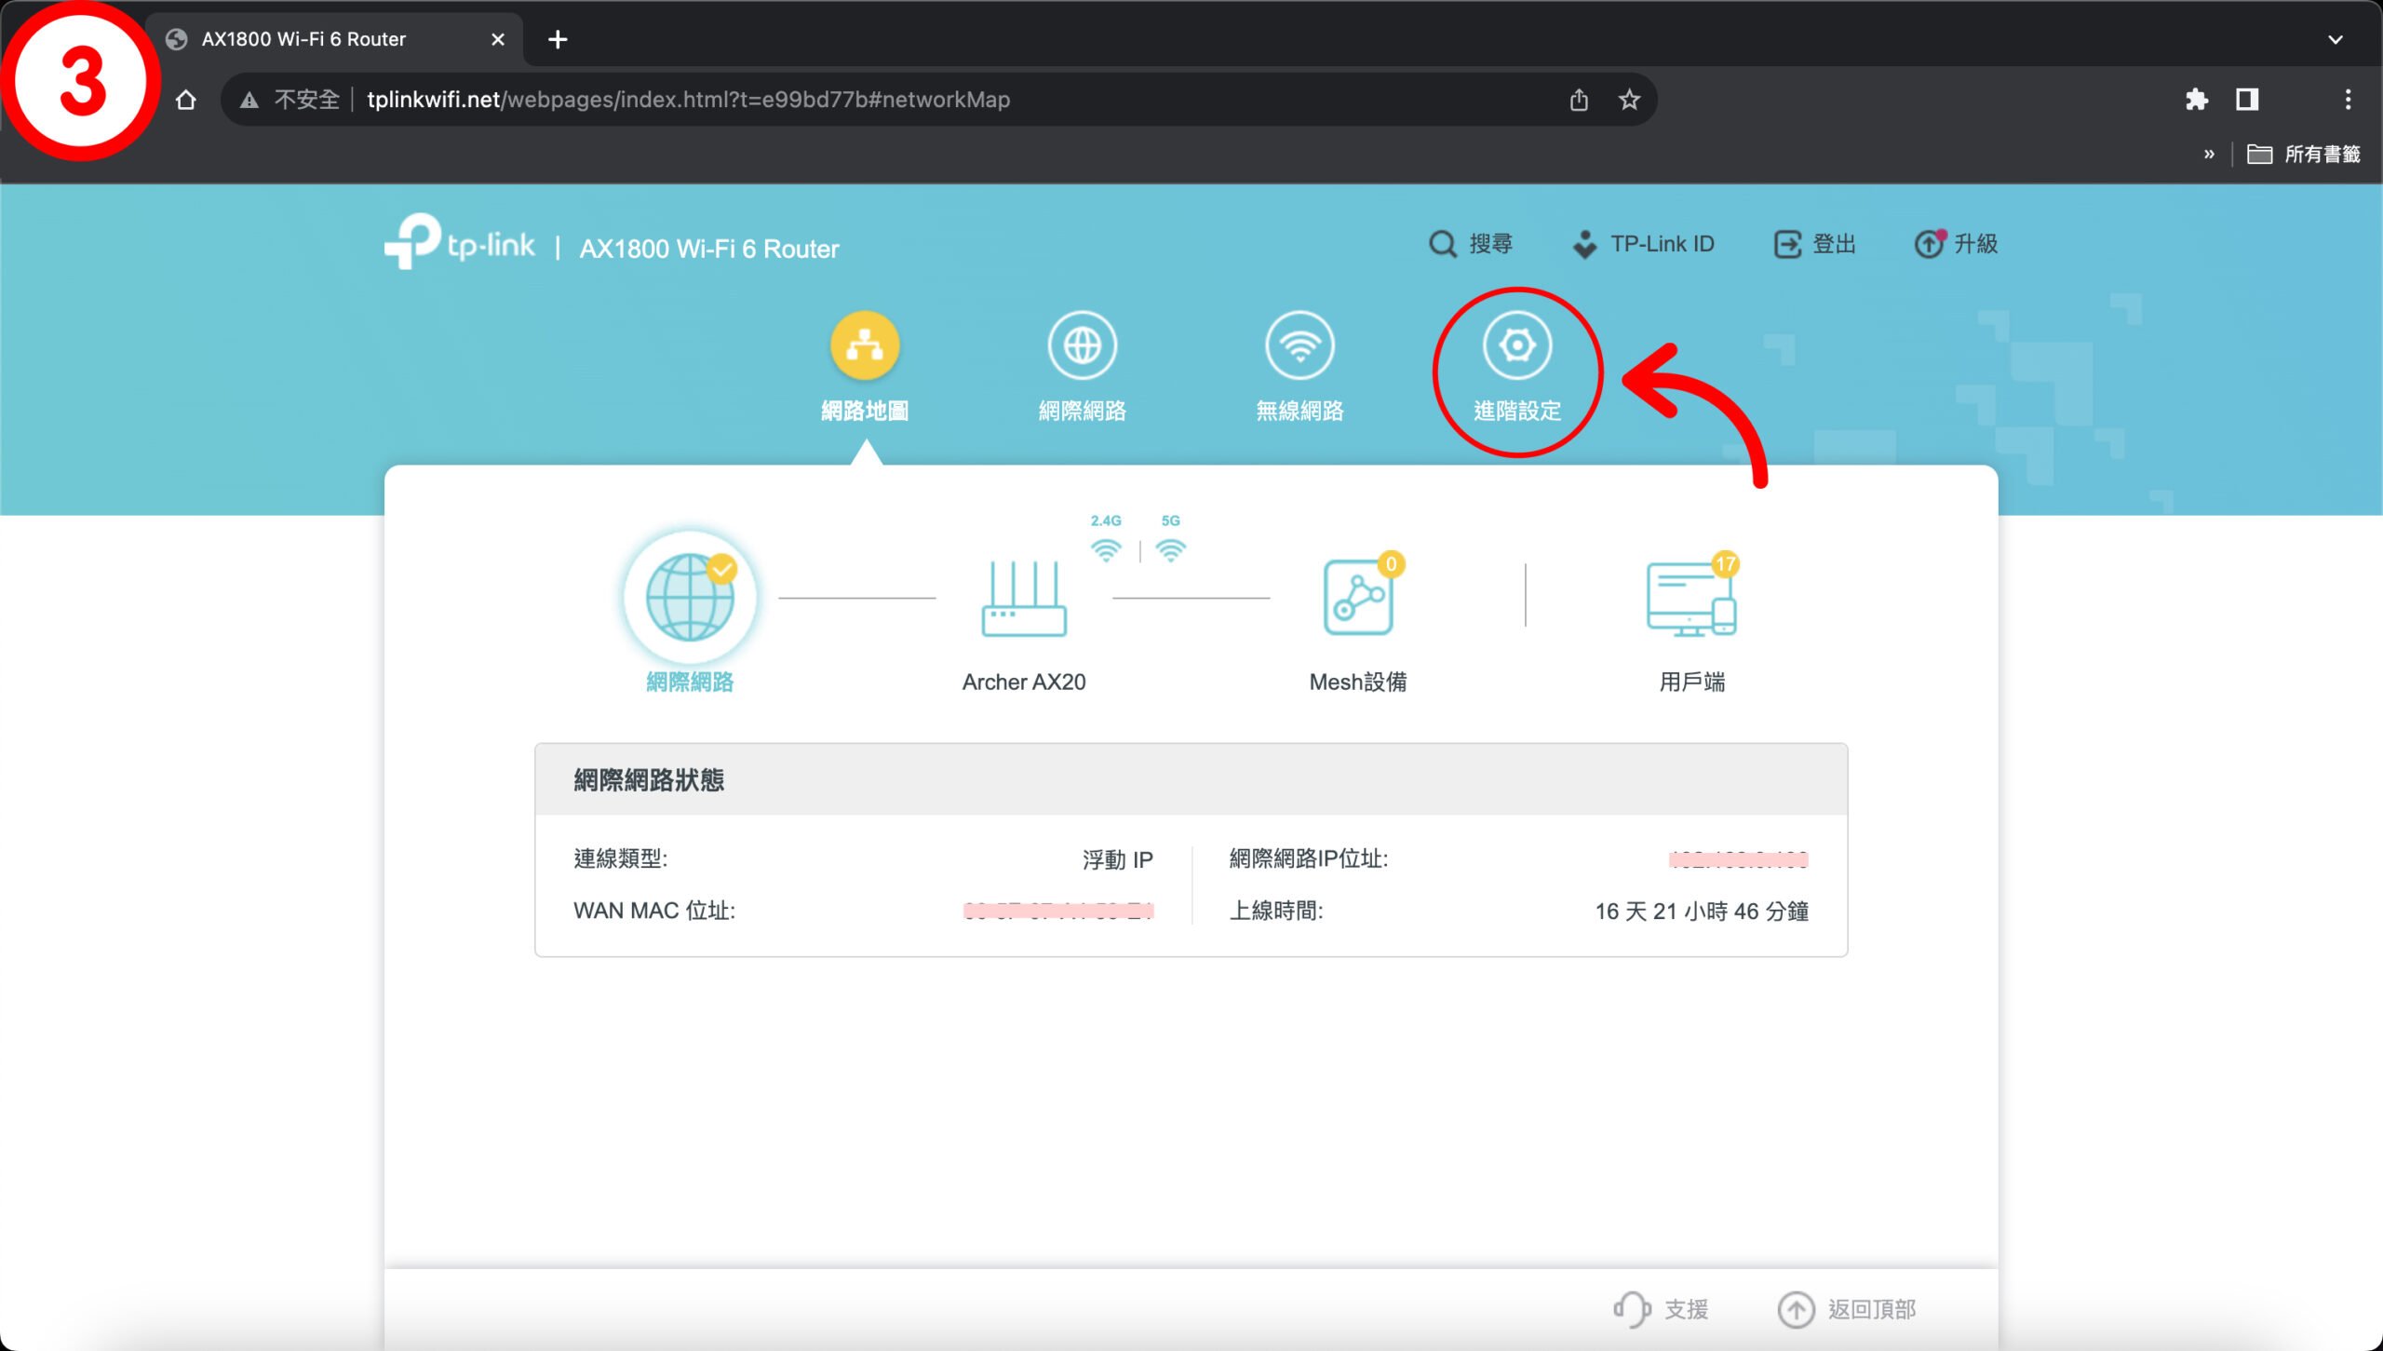Click the Logout (登出) button
Image resolution: width=2383 pixels, height=1351 pixels.
point(1814,244)
